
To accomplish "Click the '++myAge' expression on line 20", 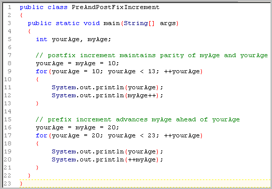I will click(142, 159).
